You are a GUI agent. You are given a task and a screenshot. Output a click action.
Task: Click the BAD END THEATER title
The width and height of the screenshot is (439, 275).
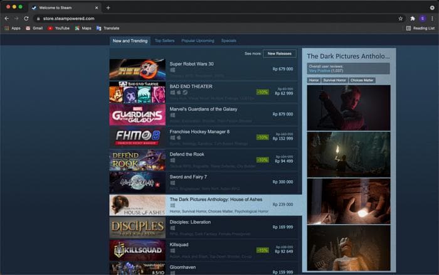191,87
